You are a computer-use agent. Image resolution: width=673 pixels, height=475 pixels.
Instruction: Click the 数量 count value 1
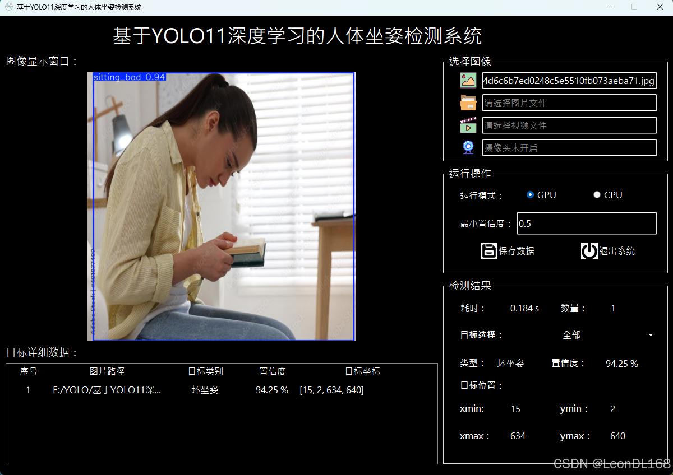click(x=613, y=308)
